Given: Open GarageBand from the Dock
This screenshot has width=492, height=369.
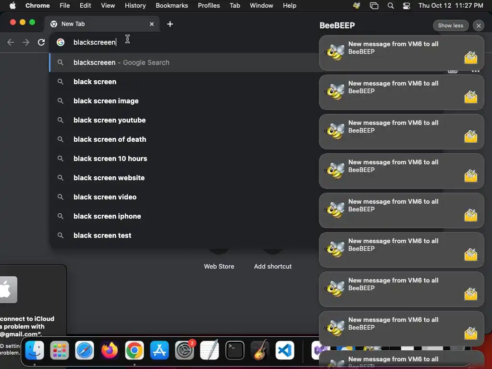Looking at the screenshot, I should pos(260,350).
